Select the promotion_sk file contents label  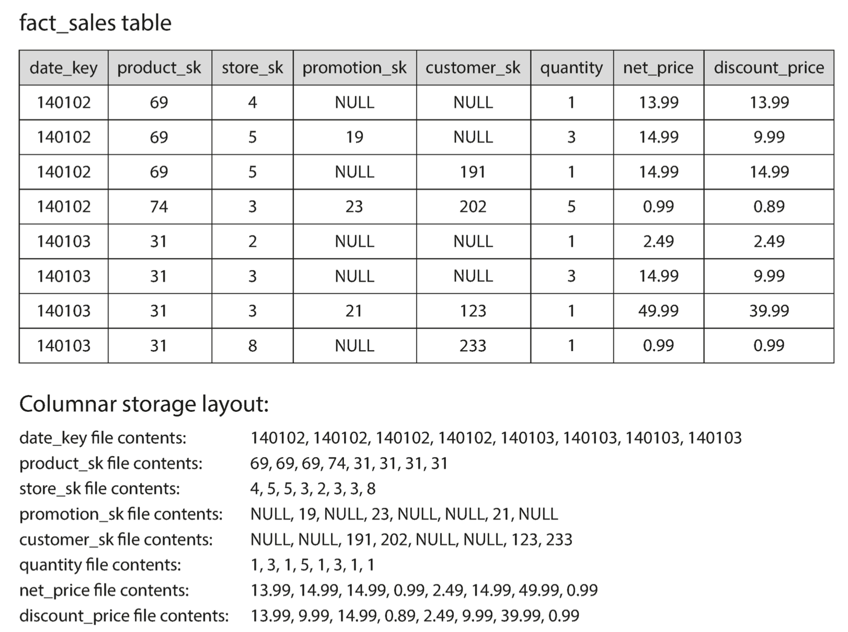point(121,514)
